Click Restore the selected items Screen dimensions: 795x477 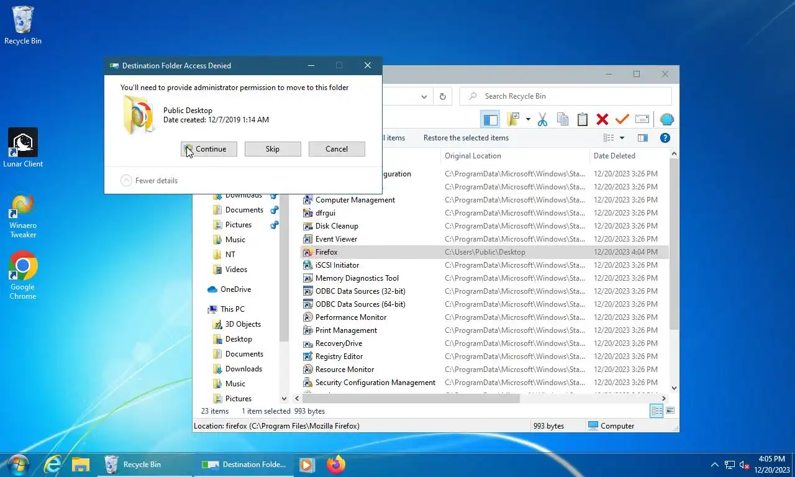(466, 138)
